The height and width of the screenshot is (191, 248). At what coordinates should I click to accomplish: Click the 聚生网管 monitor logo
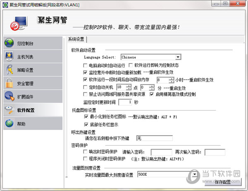point(19,24)
